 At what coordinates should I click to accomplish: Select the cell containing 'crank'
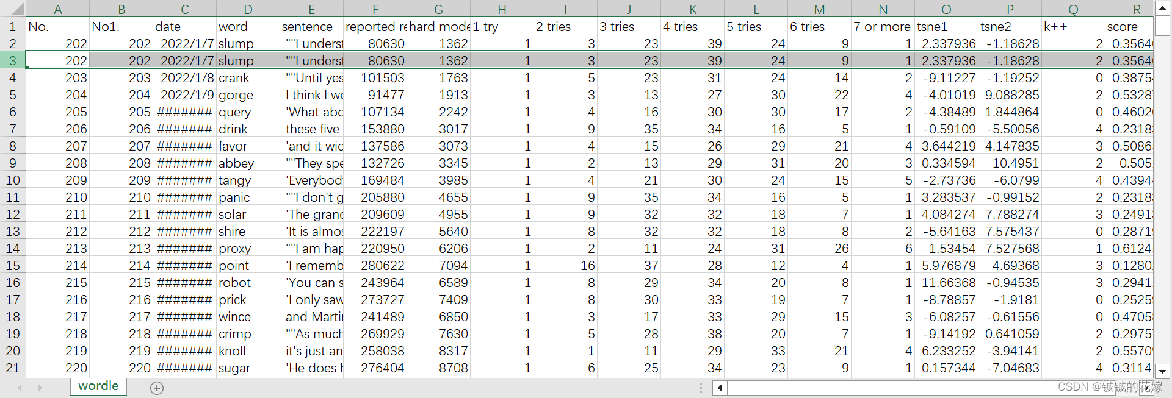[248, 77]
